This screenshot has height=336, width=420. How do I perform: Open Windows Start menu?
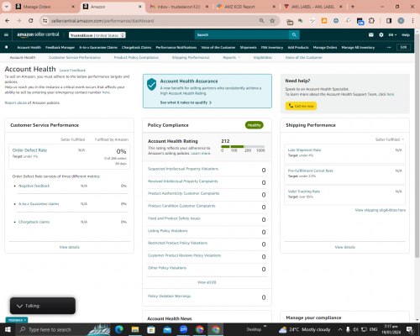coord(8,329)
